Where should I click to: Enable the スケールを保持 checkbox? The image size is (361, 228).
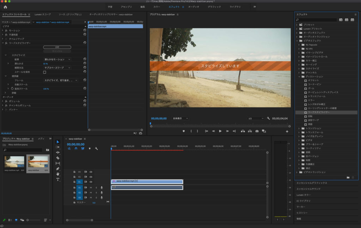(45, 72)
